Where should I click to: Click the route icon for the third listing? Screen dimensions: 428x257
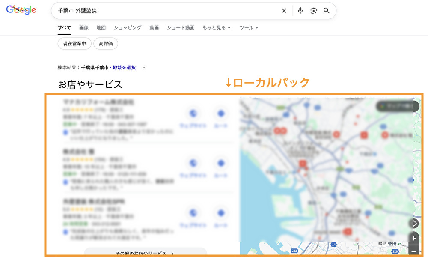(x=221, y=213)
